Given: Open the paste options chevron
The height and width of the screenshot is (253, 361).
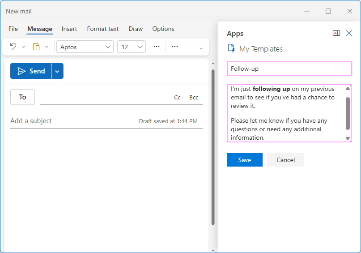Looking at the screenshot, I should coord(47,47).
